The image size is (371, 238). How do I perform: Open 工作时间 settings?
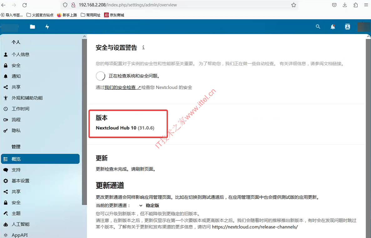(40, 109)
